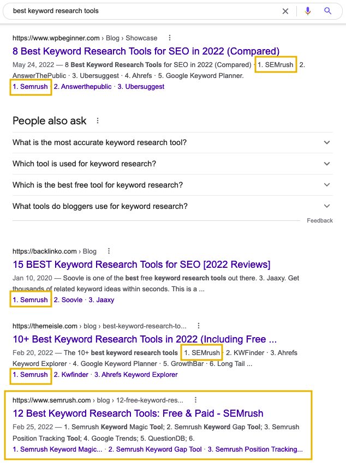Click the www.semrush.com breadcrumb URL
Screen dimensions: 346x468
point(98,400)
